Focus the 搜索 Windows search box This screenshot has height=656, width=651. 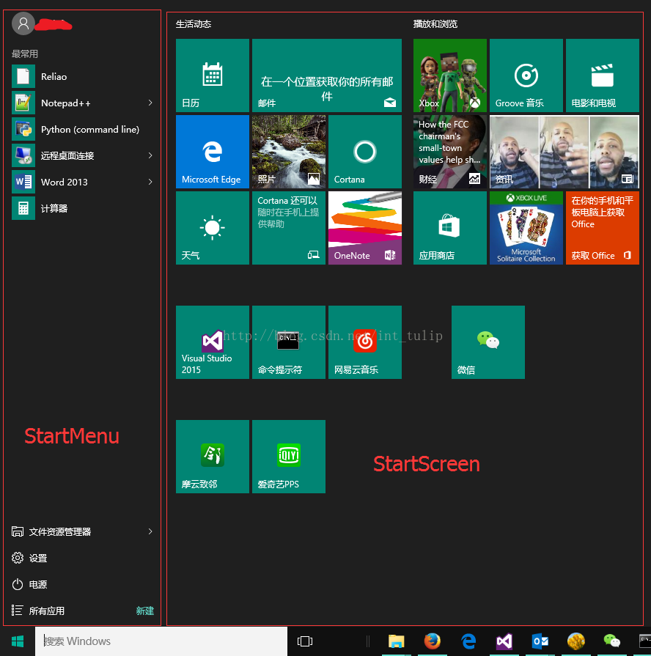pos(161,641)
